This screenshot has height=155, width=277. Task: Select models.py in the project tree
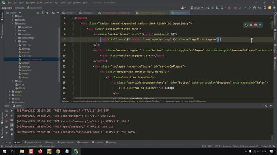pyautogui.click(x=26, y=70)
